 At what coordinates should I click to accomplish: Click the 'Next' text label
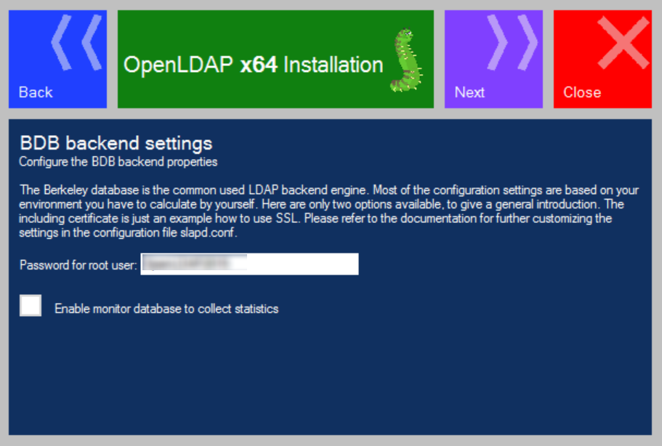click(x=469, y=92)
